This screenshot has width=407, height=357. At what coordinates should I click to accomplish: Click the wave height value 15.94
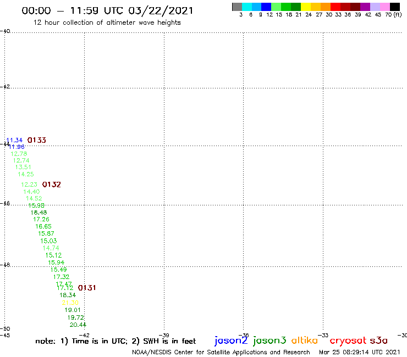tap(56, 263)
